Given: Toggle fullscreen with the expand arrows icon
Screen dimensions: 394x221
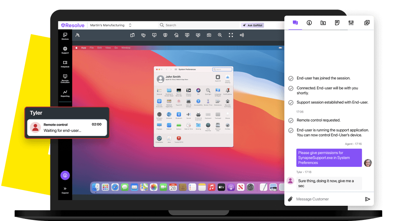Looking at the screenshot, I should (x=231, y=35).
